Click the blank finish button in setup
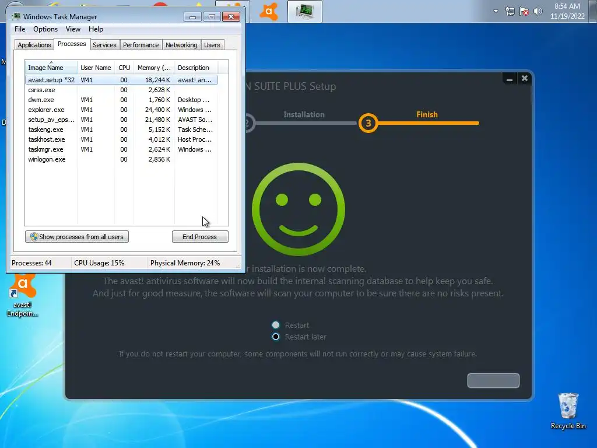 tap(493, 380)
